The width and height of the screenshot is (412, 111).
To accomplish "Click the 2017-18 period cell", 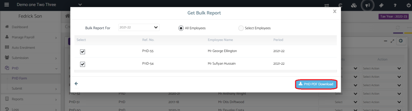I will click(x=174, y=102).
